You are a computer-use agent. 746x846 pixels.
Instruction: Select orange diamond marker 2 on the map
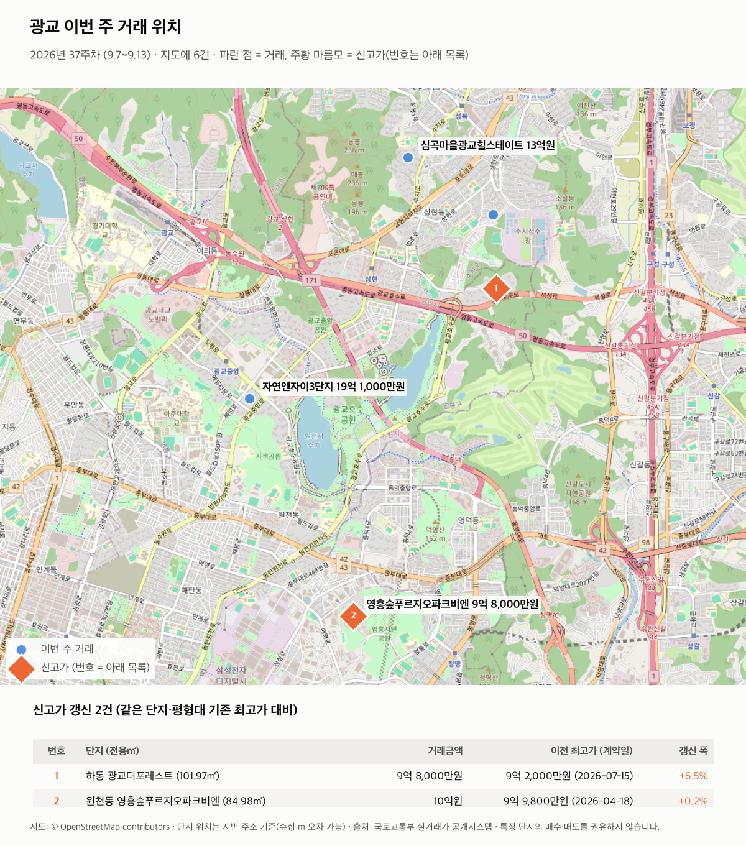coord(353,615)
